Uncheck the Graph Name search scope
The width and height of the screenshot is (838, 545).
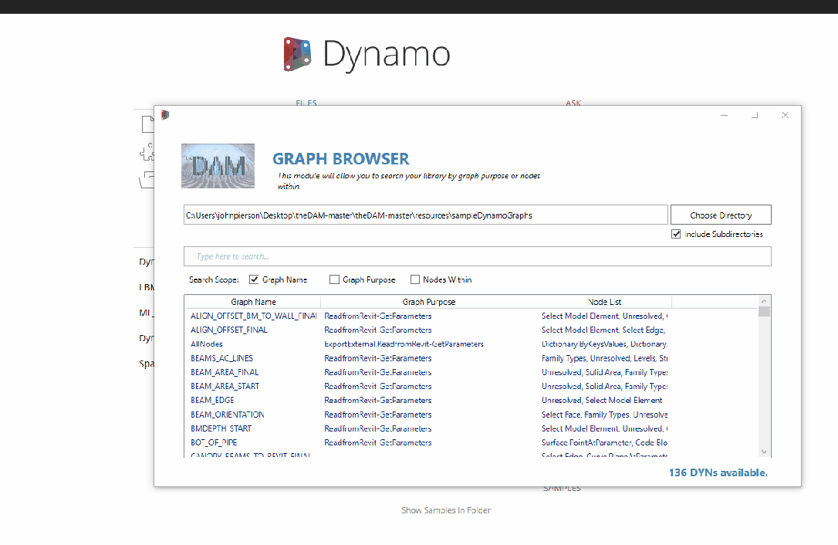(x=254, y=279)
